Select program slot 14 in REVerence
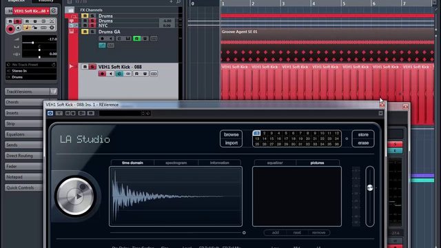The width and height of the screenshot is (441, 248). pos(265,138)
